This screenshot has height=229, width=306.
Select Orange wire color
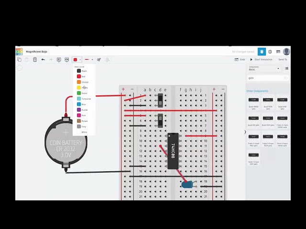pos(83,82)
